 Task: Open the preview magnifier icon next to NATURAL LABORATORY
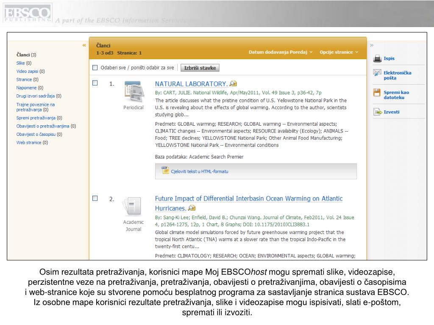(233, 83)
